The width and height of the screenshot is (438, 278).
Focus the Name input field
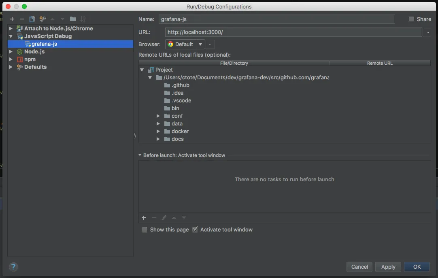coord(276,19)
